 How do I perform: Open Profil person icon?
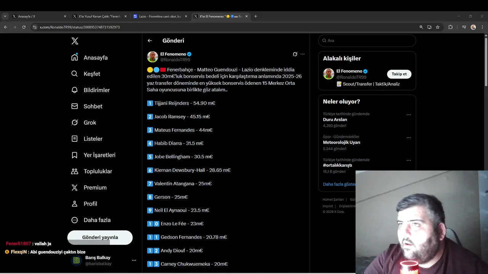(x=75, y=204)
